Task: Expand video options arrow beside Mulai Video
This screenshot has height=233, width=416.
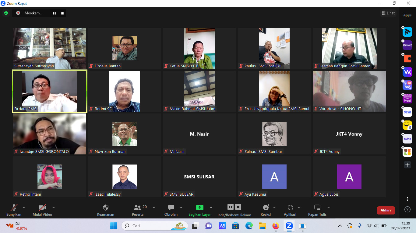Action: click(x=54, y=208)
